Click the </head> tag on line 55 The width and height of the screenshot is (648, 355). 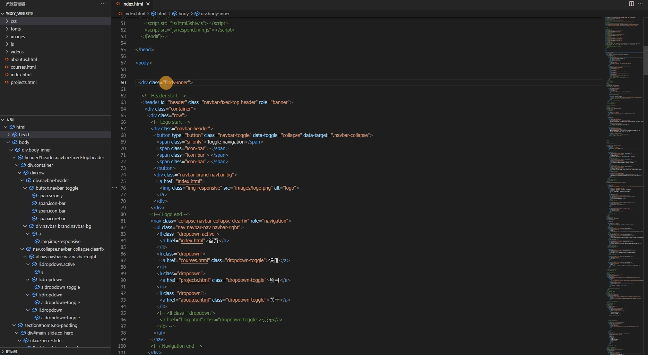pos(145,50)
